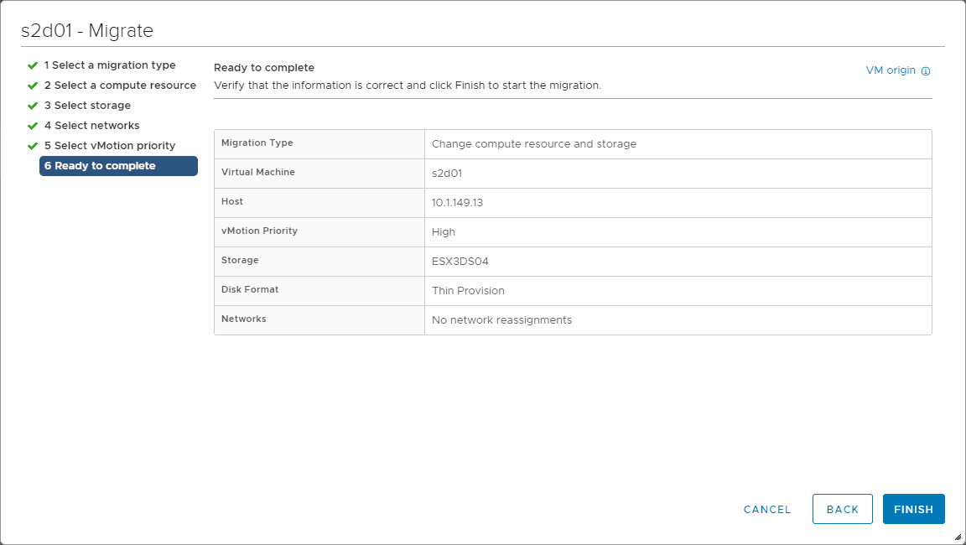
Task: Click the info icon beside VM origin
Action: coord(926,71)
